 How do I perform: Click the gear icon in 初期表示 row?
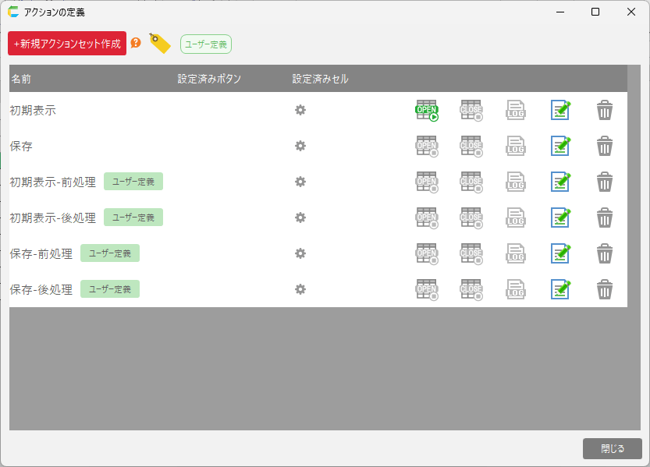tap(300, 110)
